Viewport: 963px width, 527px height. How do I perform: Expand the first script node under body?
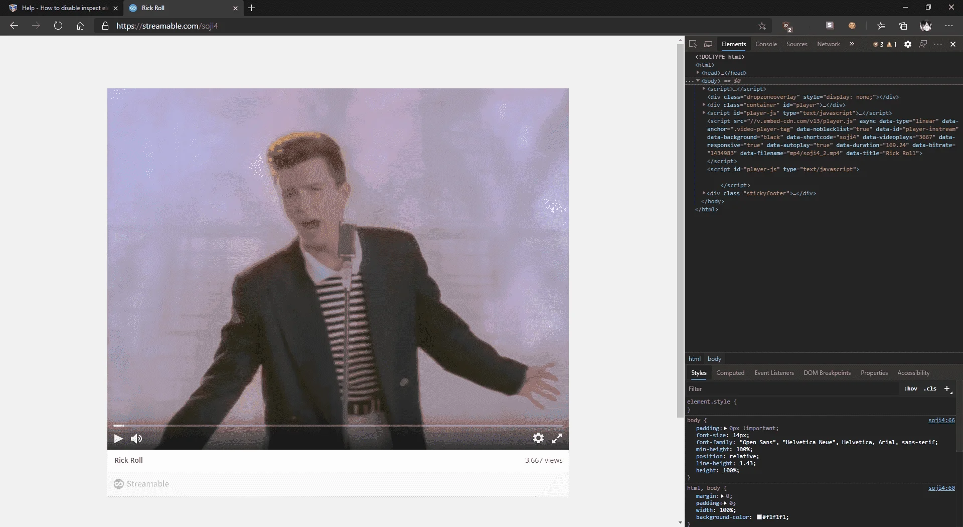point(704,89)
